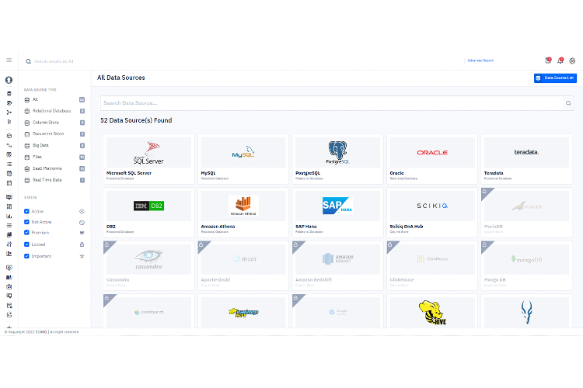Uncheck the Locked status checkbox
Viewport: 583px width, 388px height.
point(26,244)
